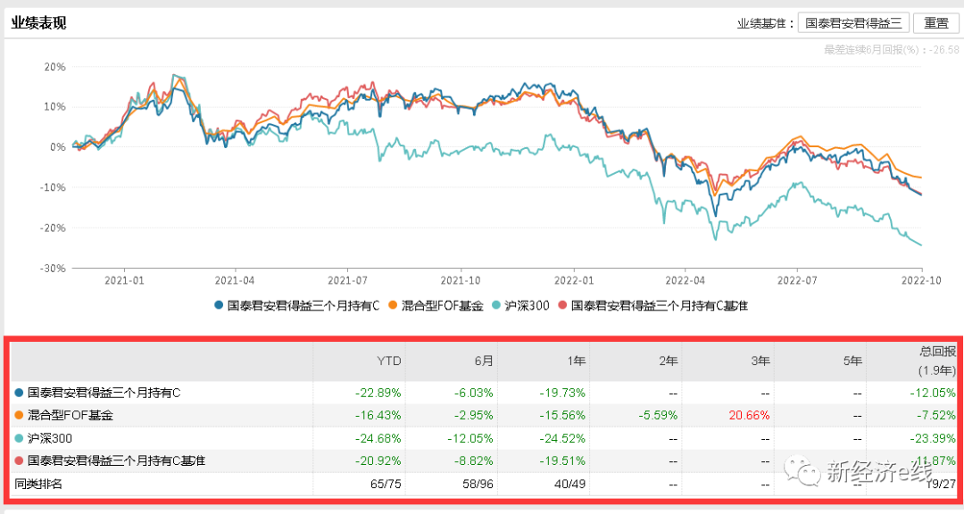Select the 3年 column header

758,361
